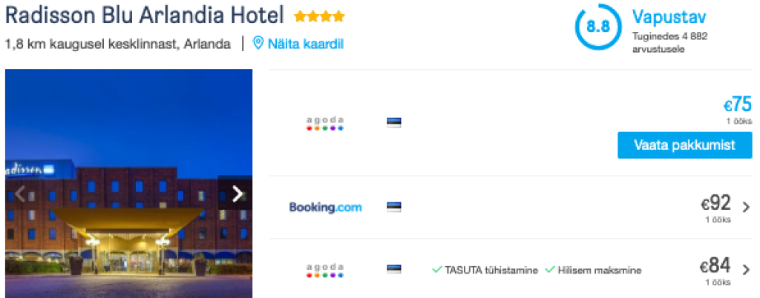The image size is (760, 298).
Task: Select the €75 price for one night
Action: pyautogui.click(x=737, y=105)
